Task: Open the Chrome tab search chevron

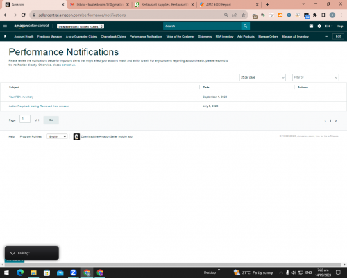Action: [x=303, y=4]
